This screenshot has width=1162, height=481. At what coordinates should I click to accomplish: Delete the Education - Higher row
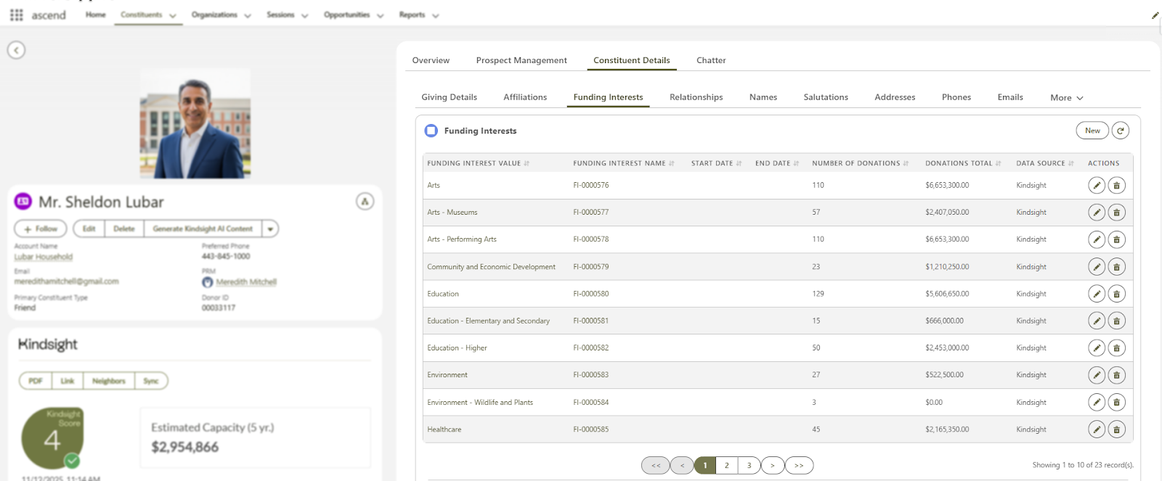[x=1117, y=348]
